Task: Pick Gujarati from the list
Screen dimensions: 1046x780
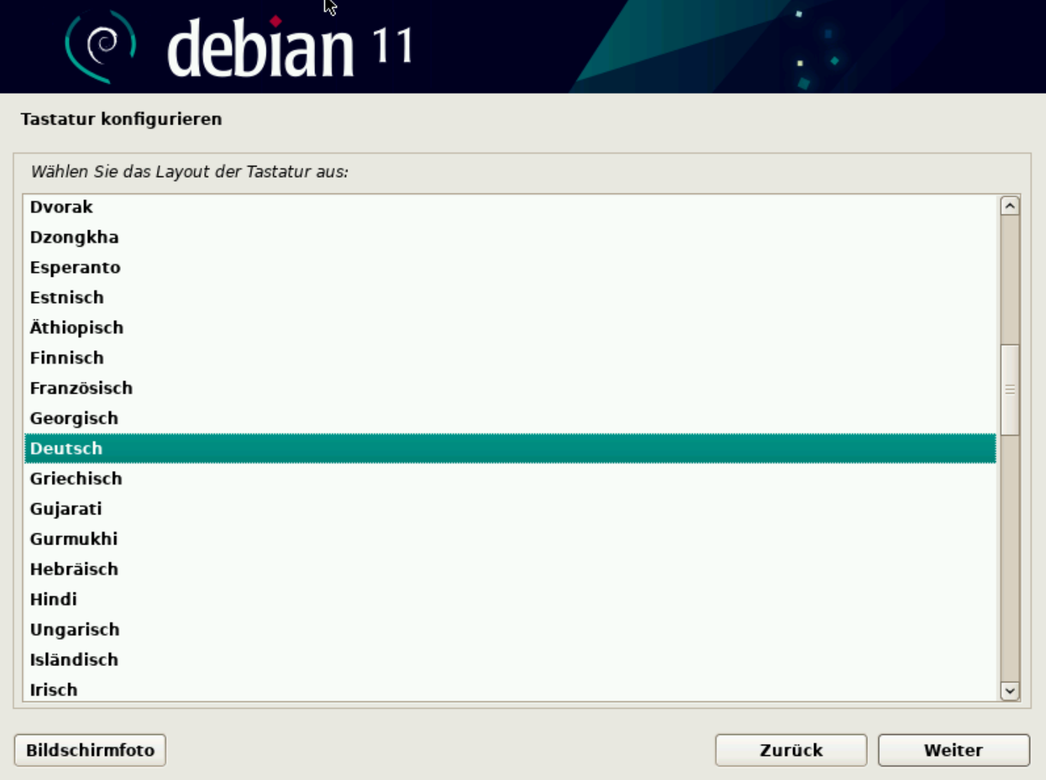Action: pyautogui.click(x=510, y=508)
